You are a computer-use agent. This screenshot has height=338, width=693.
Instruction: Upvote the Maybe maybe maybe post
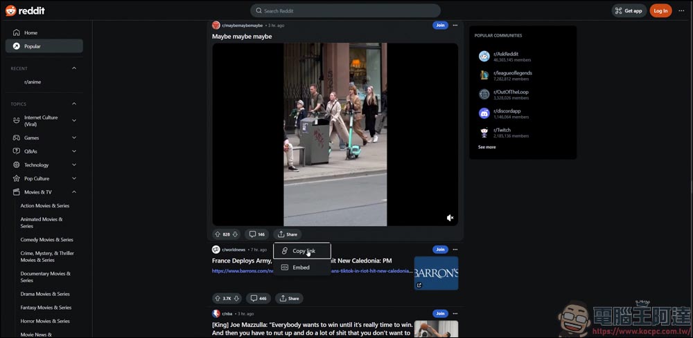coord(218,234)
